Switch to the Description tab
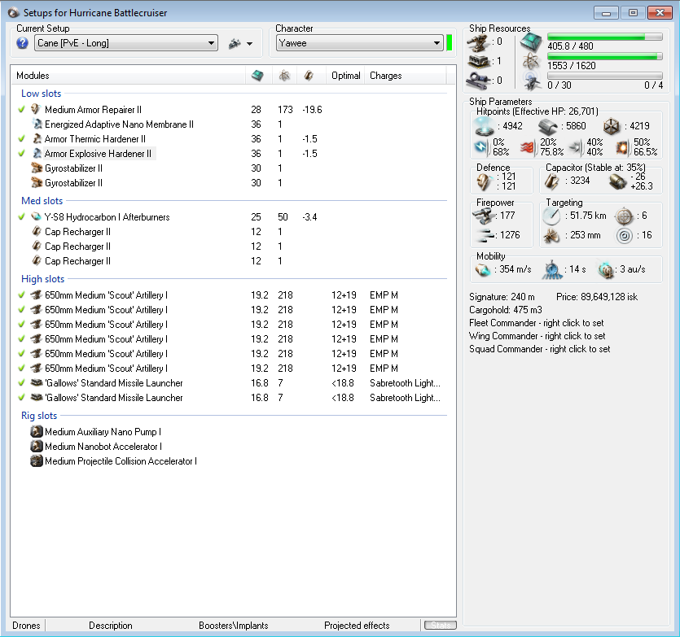Image resolution: width=680 pixels, height=637 pixels. coord(111,626)
